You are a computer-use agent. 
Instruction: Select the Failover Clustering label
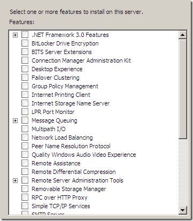tap(56, 78)
